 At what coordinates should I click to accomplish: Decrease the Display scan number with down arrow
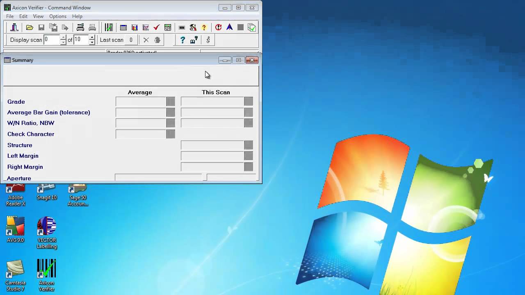(x=63, y=42)
